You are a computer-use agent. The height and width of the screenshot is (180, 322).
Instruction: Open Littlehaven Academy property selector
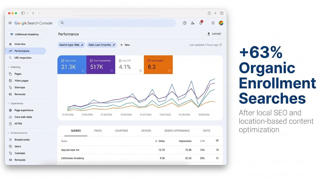point(27,34)
